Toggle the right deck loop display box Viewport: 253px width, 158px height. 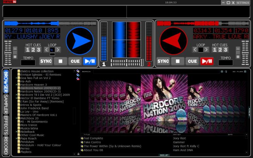click(201, 50)
